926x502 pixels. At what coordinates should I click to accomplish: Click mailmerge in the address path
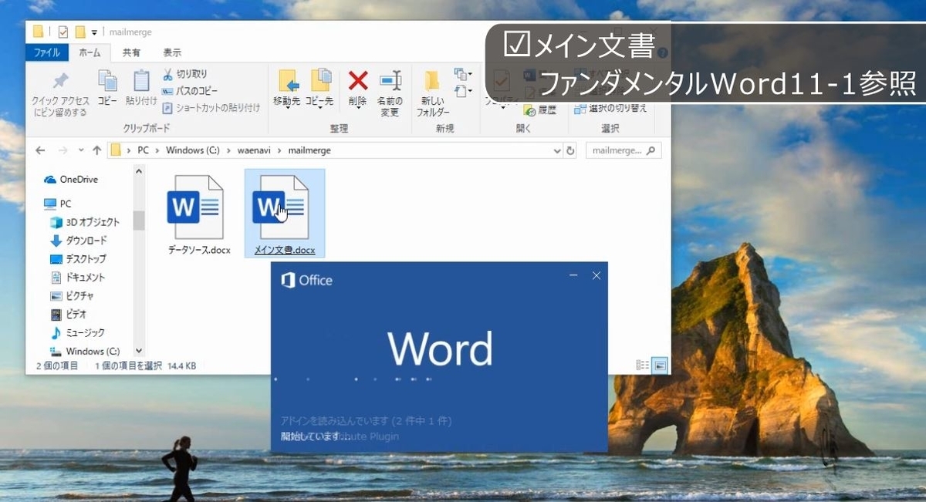pyautogui.click(x=309, y=150)
